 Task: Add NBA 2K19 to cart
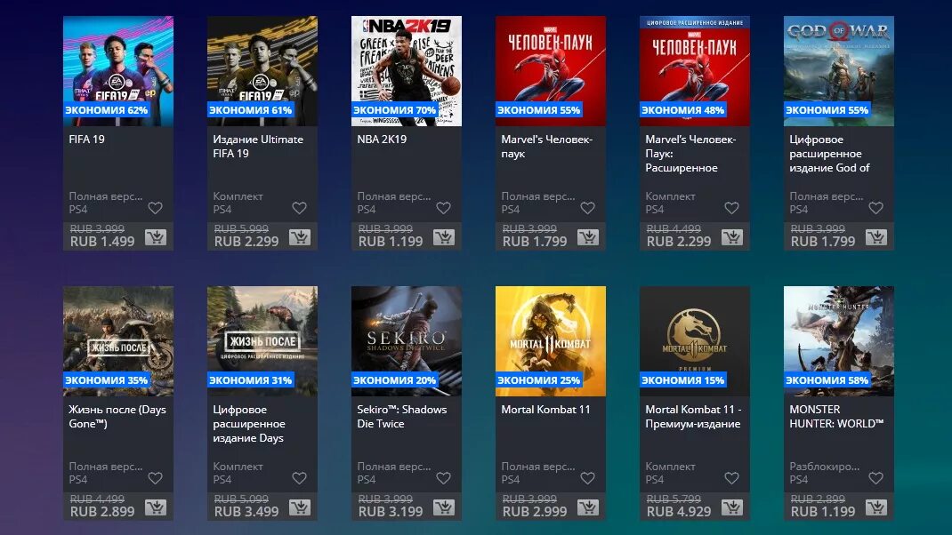pos(444,237)
